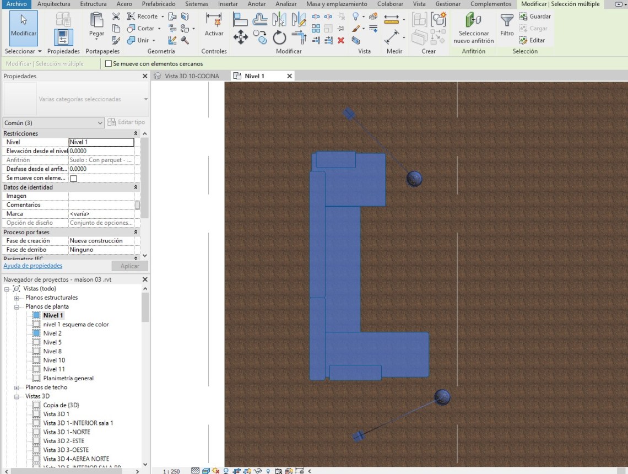Click the Nivel input field in properties
The width and height of the screenshot is (628, 474).
101,142
